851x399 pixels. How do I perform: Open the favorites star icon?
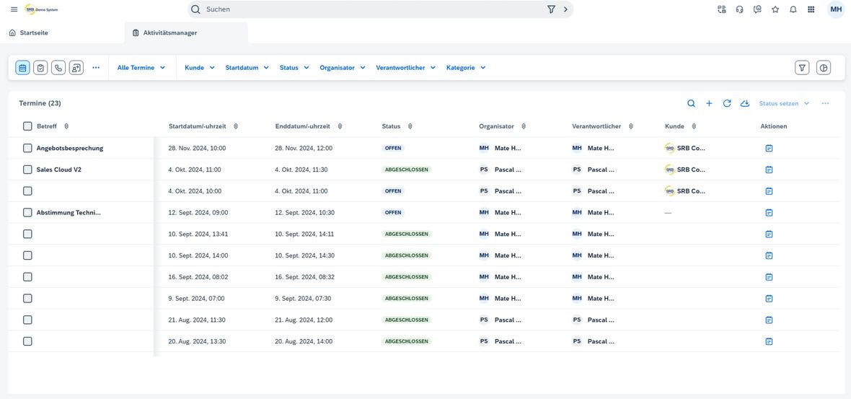pyautogui.click(x=775, y=9)
